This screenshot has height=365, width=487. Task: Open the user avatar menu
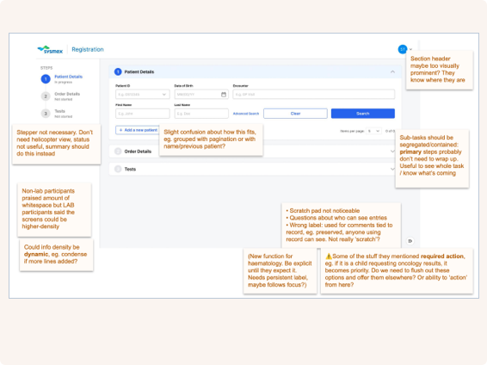tap(403, 49)
